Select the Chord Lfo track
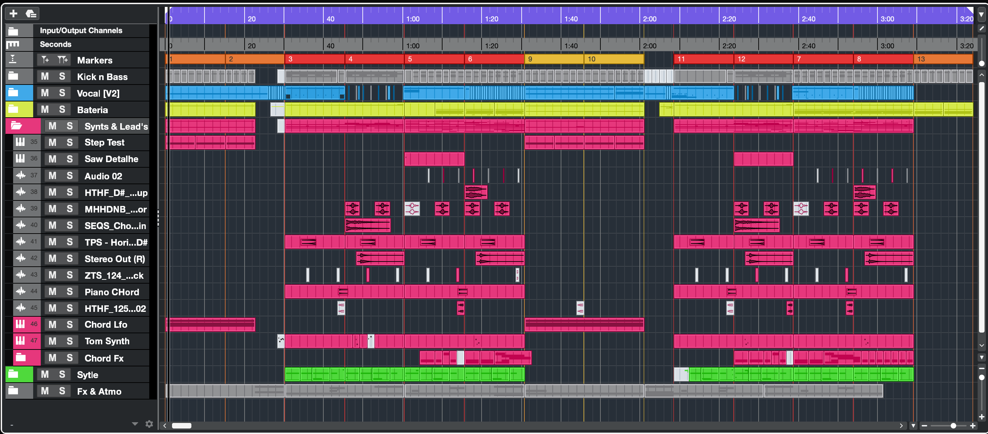This screenshot has width=988, height=434. (106, 324)
